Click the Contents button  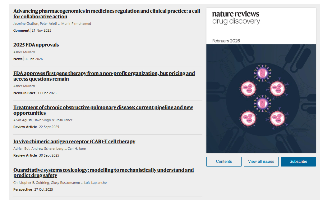(x=224, y=162)
